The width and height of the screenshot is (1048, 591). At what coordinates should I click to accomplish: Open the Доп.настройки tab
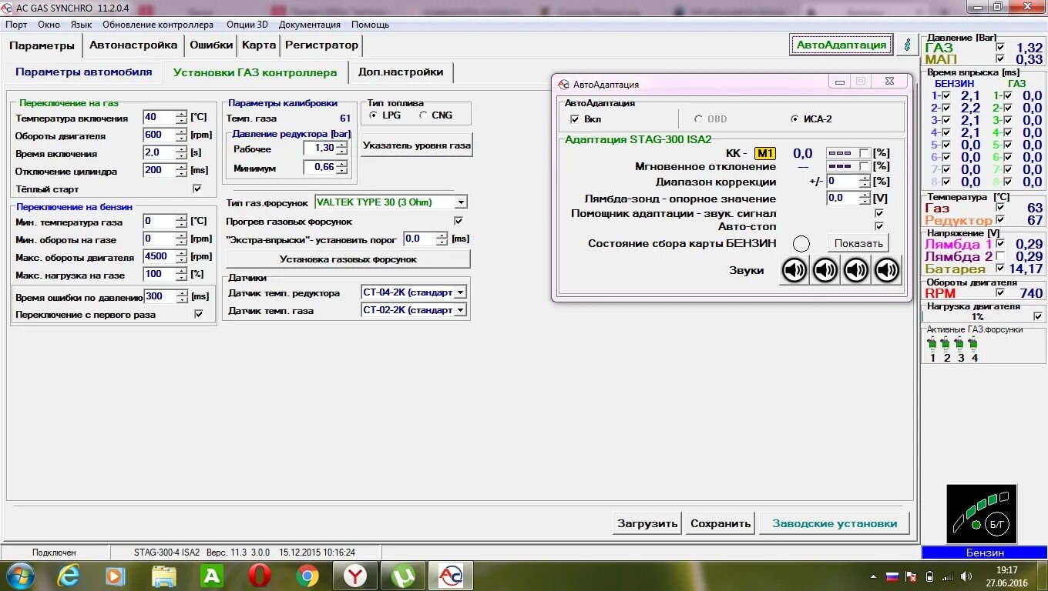tap(401, 72)
